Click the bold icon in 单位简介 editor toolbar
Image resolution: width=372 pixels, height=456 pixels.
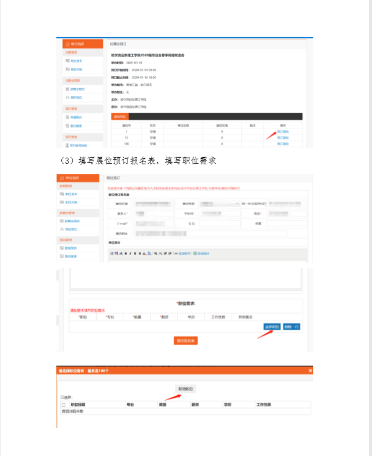tap(125, 253)
